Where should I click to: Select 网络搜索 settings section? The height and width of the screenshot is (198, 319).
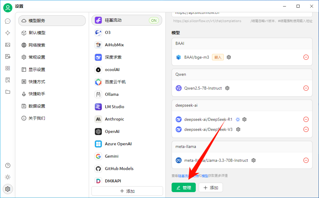(x=52, y=45)
